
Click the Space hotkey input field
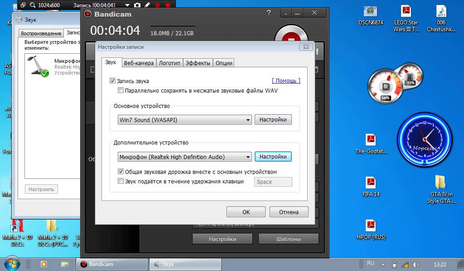click(273, 182)
